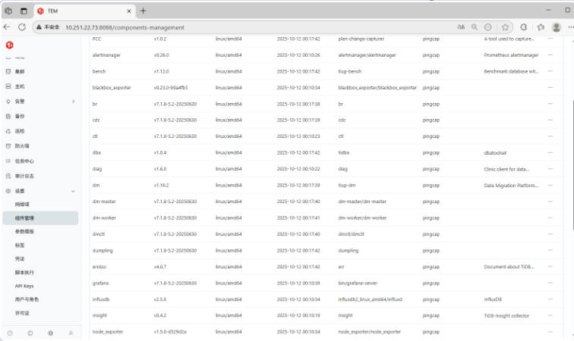This screenshot has width=574, height=341.
Task: Go to the 主机 (Hosts) page
Action: (19, 86)
